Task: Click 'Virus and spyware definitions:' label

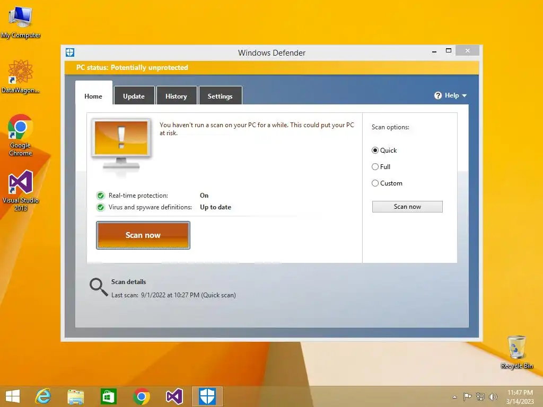Action: 150,207
